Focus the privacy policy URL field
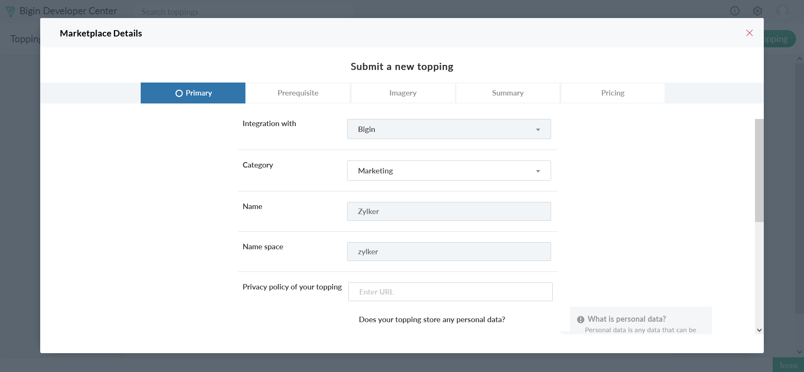Viewport: 804px width, 372px height. (x=450, y=292)
